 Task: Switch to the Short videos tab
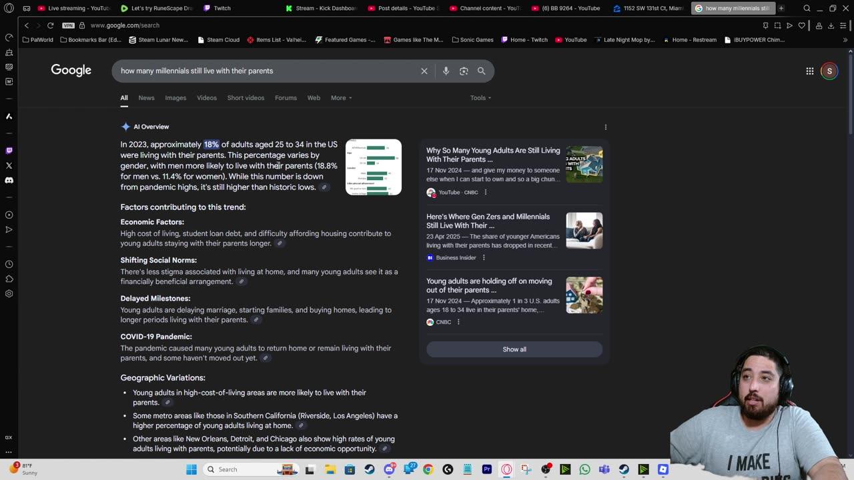[246, 98]
